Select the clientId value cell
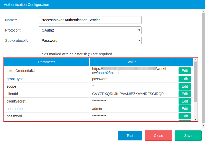The height and width of the screenshot is (143, 205). [x=128, y=94]
